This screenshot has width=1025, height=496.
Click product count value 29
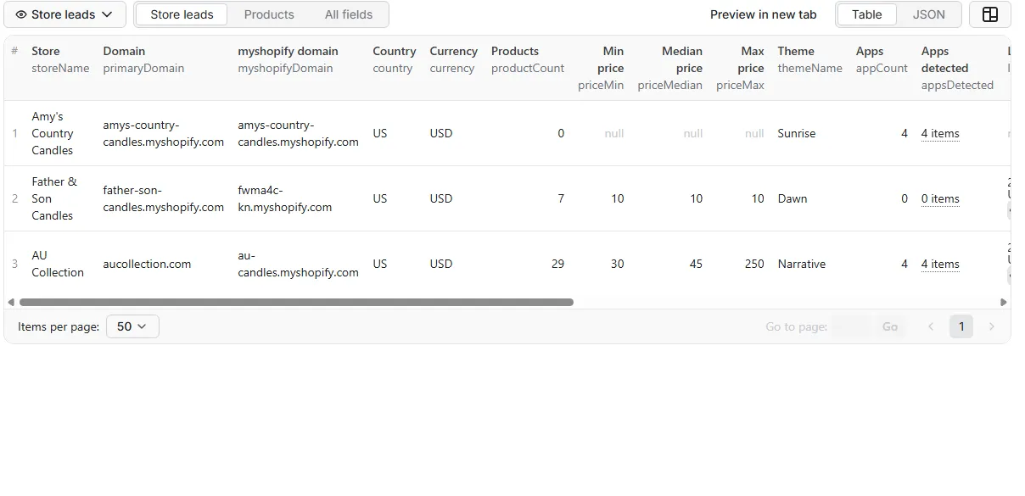pyautogui.click(x=557, y=264)
